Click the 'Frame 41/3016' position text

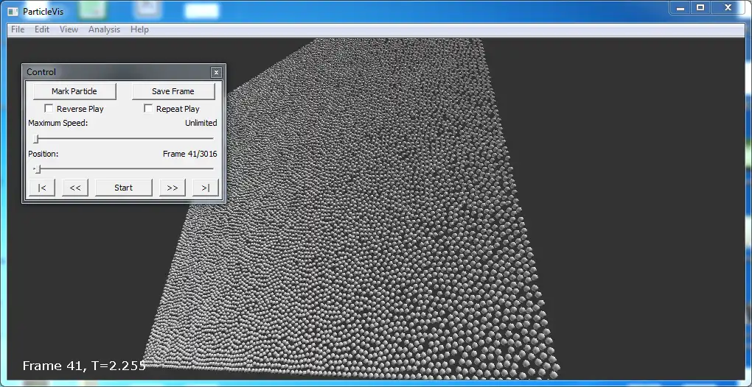[x=190, y=154]
